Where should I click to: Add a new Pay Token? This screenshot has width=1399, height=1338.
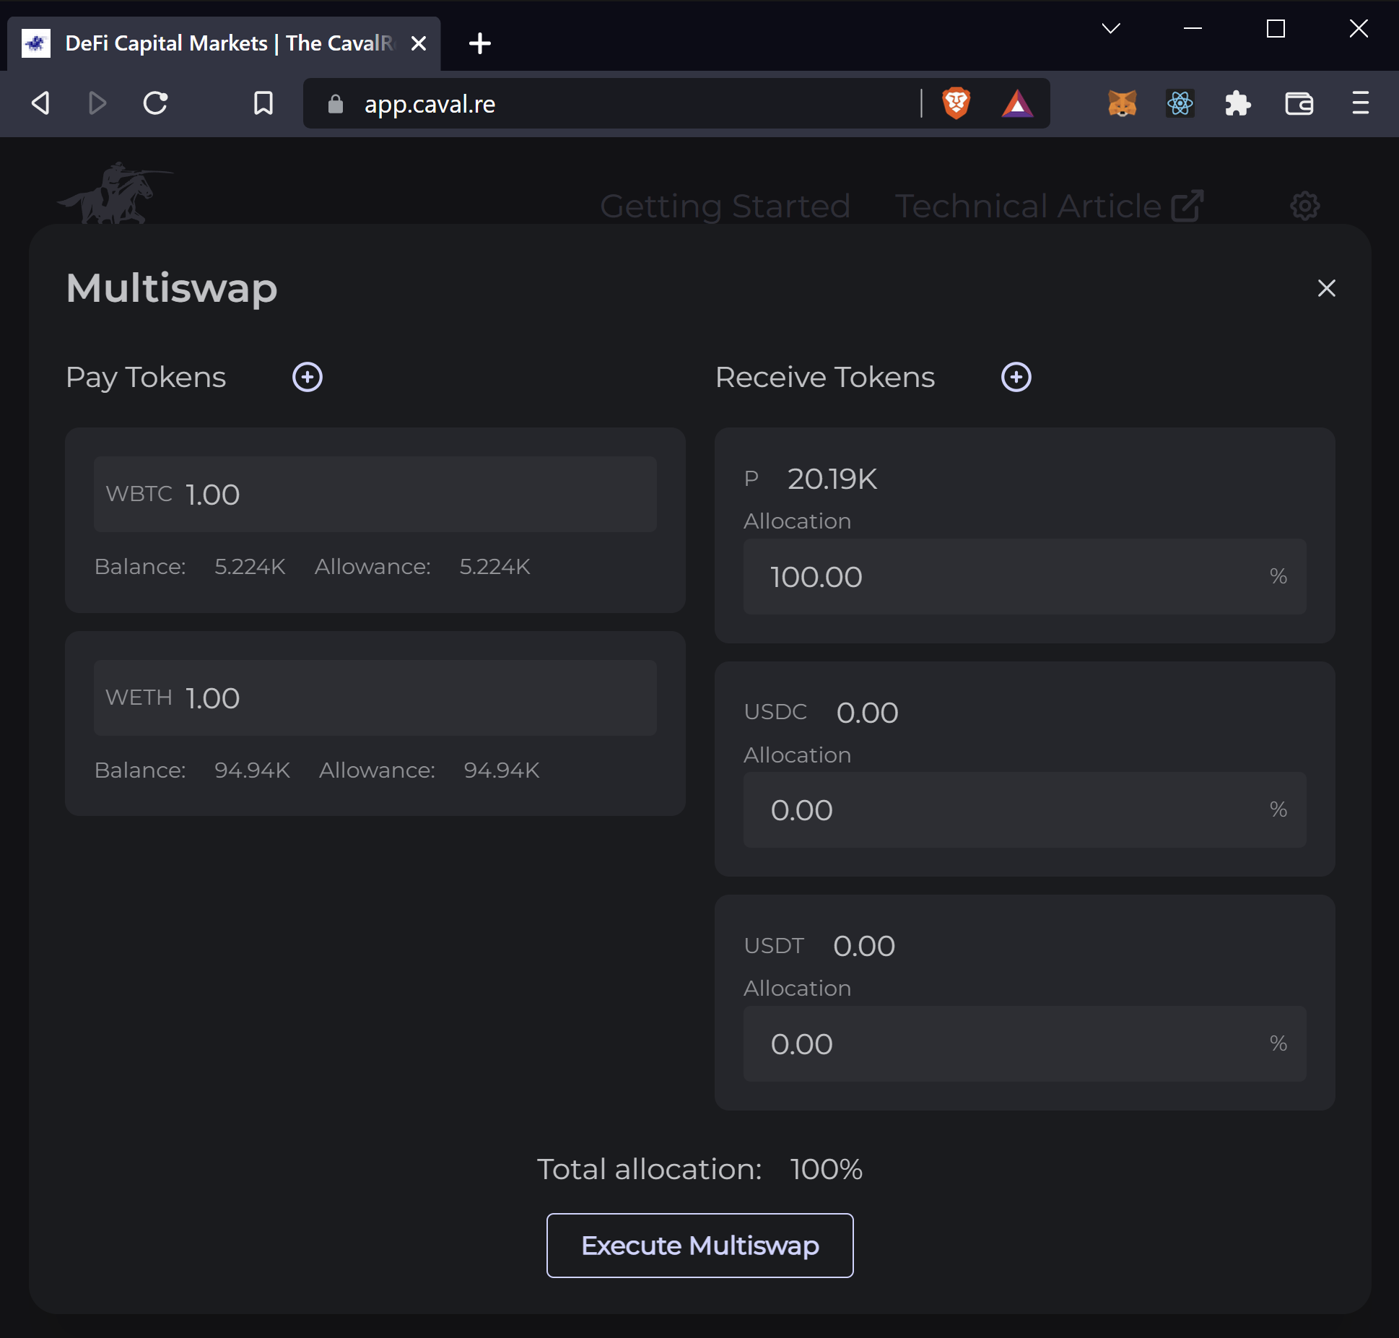pyautogui.click(x=308, y=377)
